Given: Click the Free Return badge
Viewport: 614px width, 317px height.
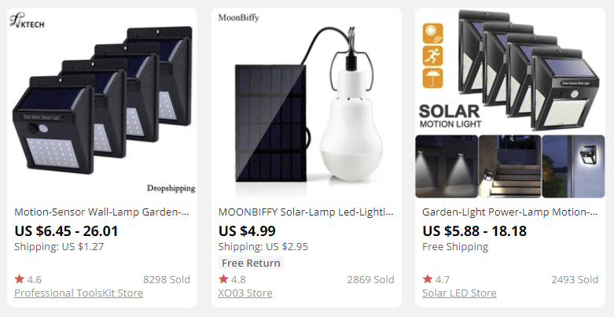Looking at the screenshot, I should (251, 263).
